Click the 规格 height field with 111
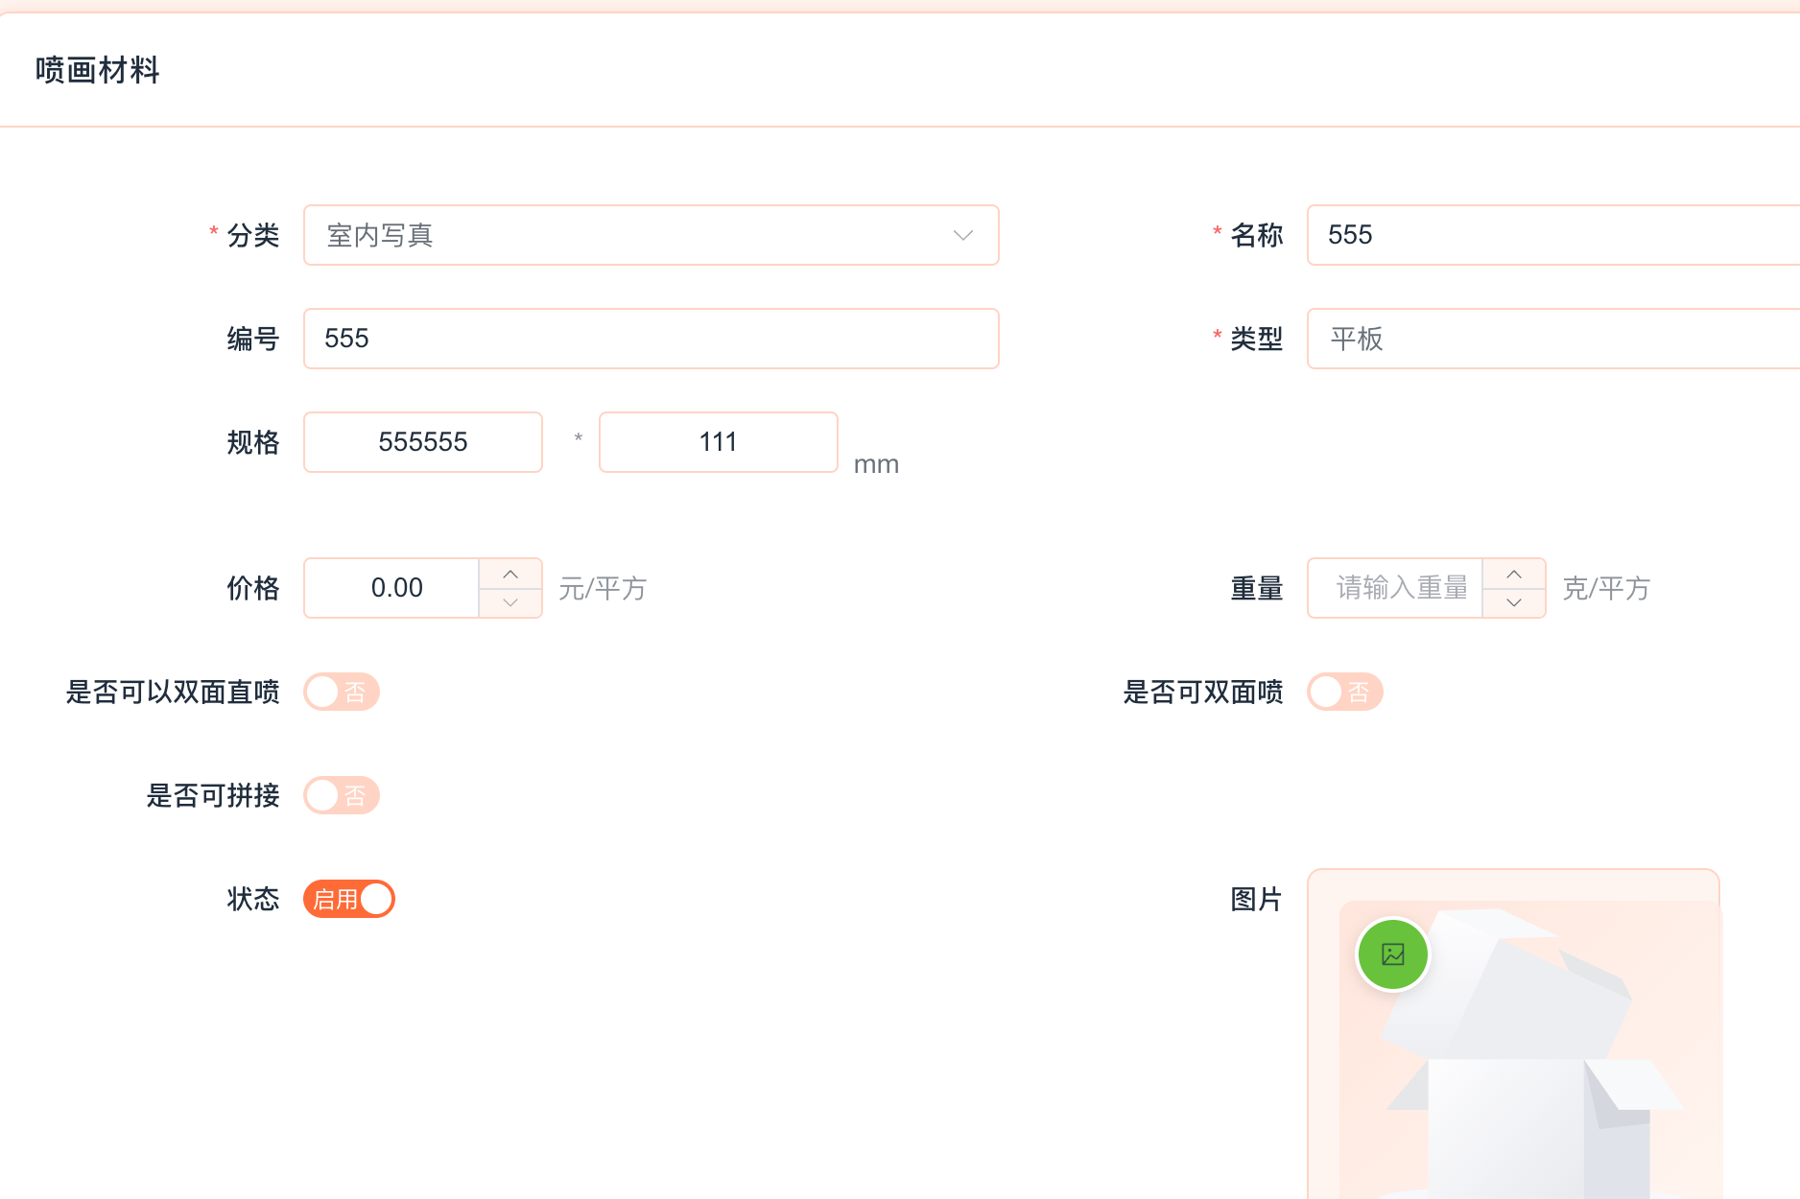Screen dimensions: 1800x1199 pos(718,442)
